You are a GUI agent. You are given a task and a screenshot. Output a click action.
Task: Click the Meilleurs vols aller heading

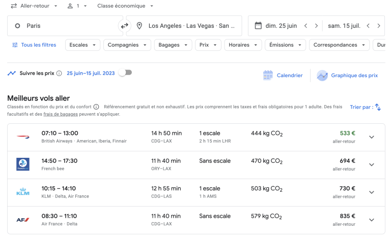(38, 98)
